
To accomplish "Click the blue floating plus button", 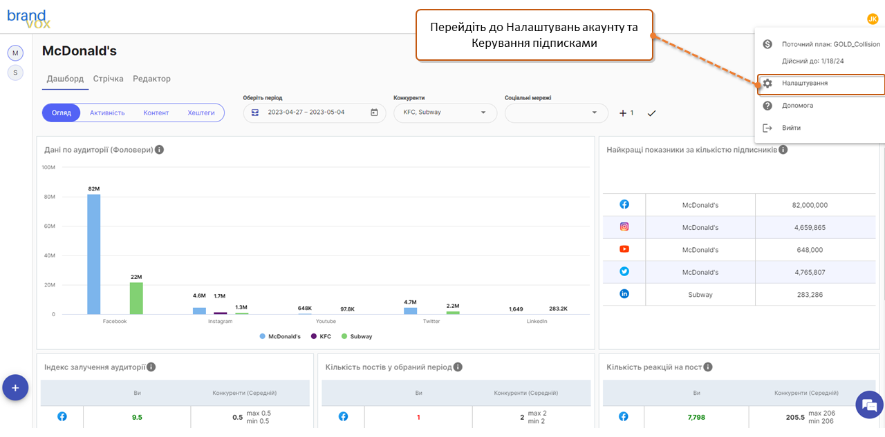I will [15, 387].
